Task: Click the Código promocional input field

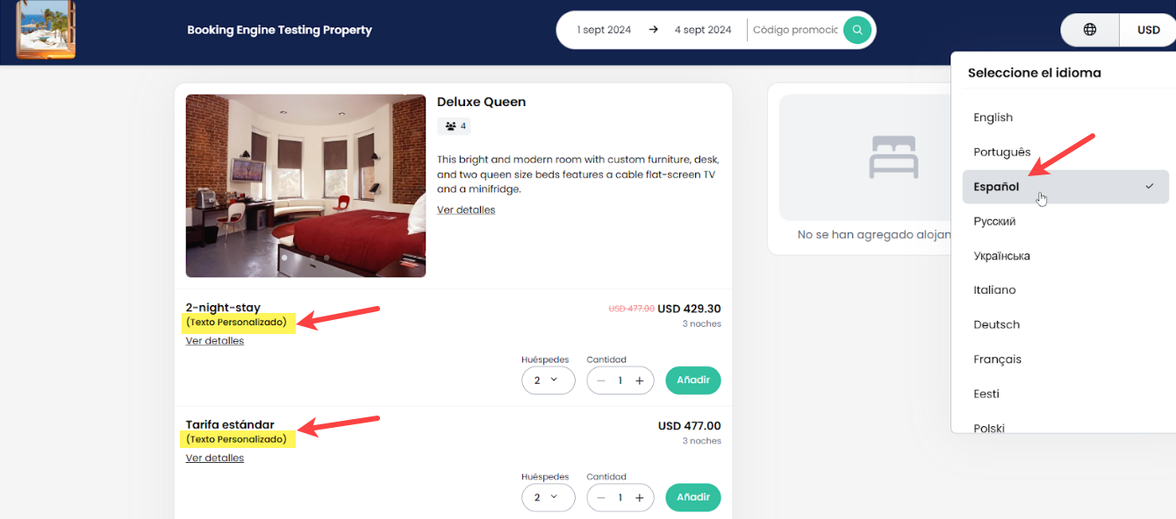Action: coord(794,30)
